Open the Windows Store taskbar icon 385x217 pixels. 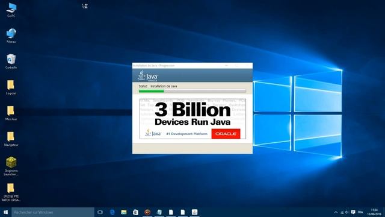tap(135, 212)
